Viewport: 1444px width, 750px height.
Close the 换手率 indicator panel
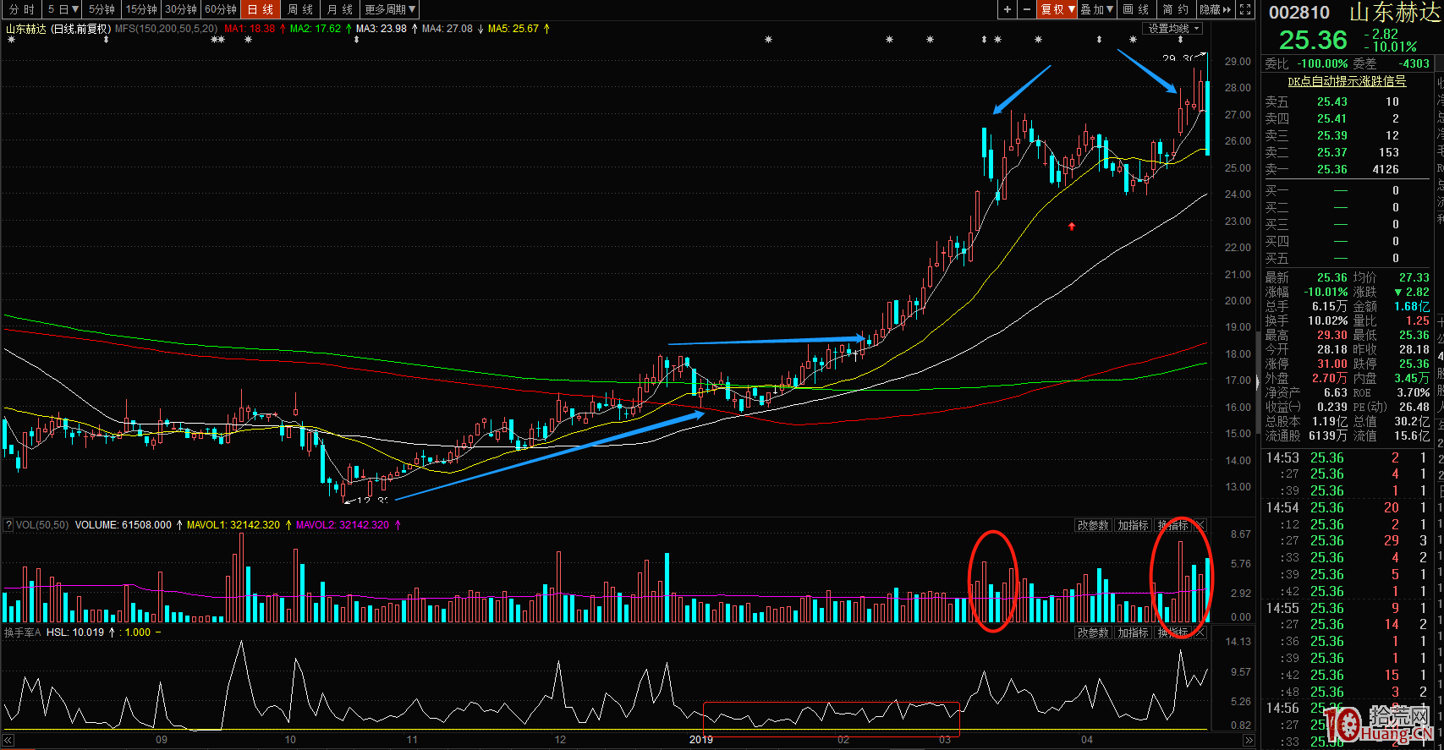(x=1200, y=632)
